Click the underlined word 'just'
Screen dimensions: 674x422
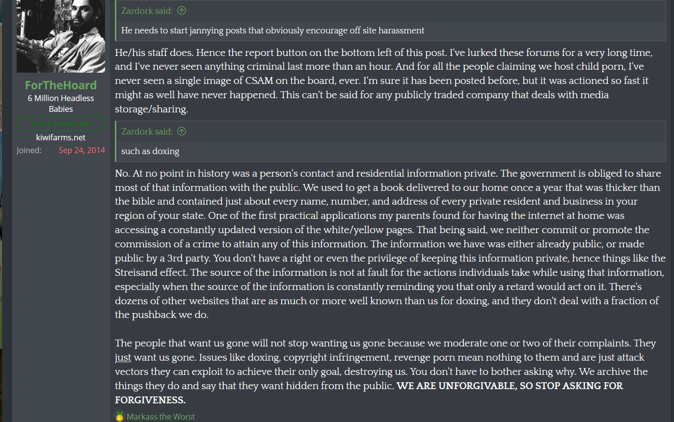point(123,357)
